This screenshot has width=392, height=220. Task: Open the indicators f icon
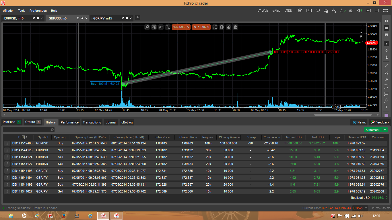point(222,27)
